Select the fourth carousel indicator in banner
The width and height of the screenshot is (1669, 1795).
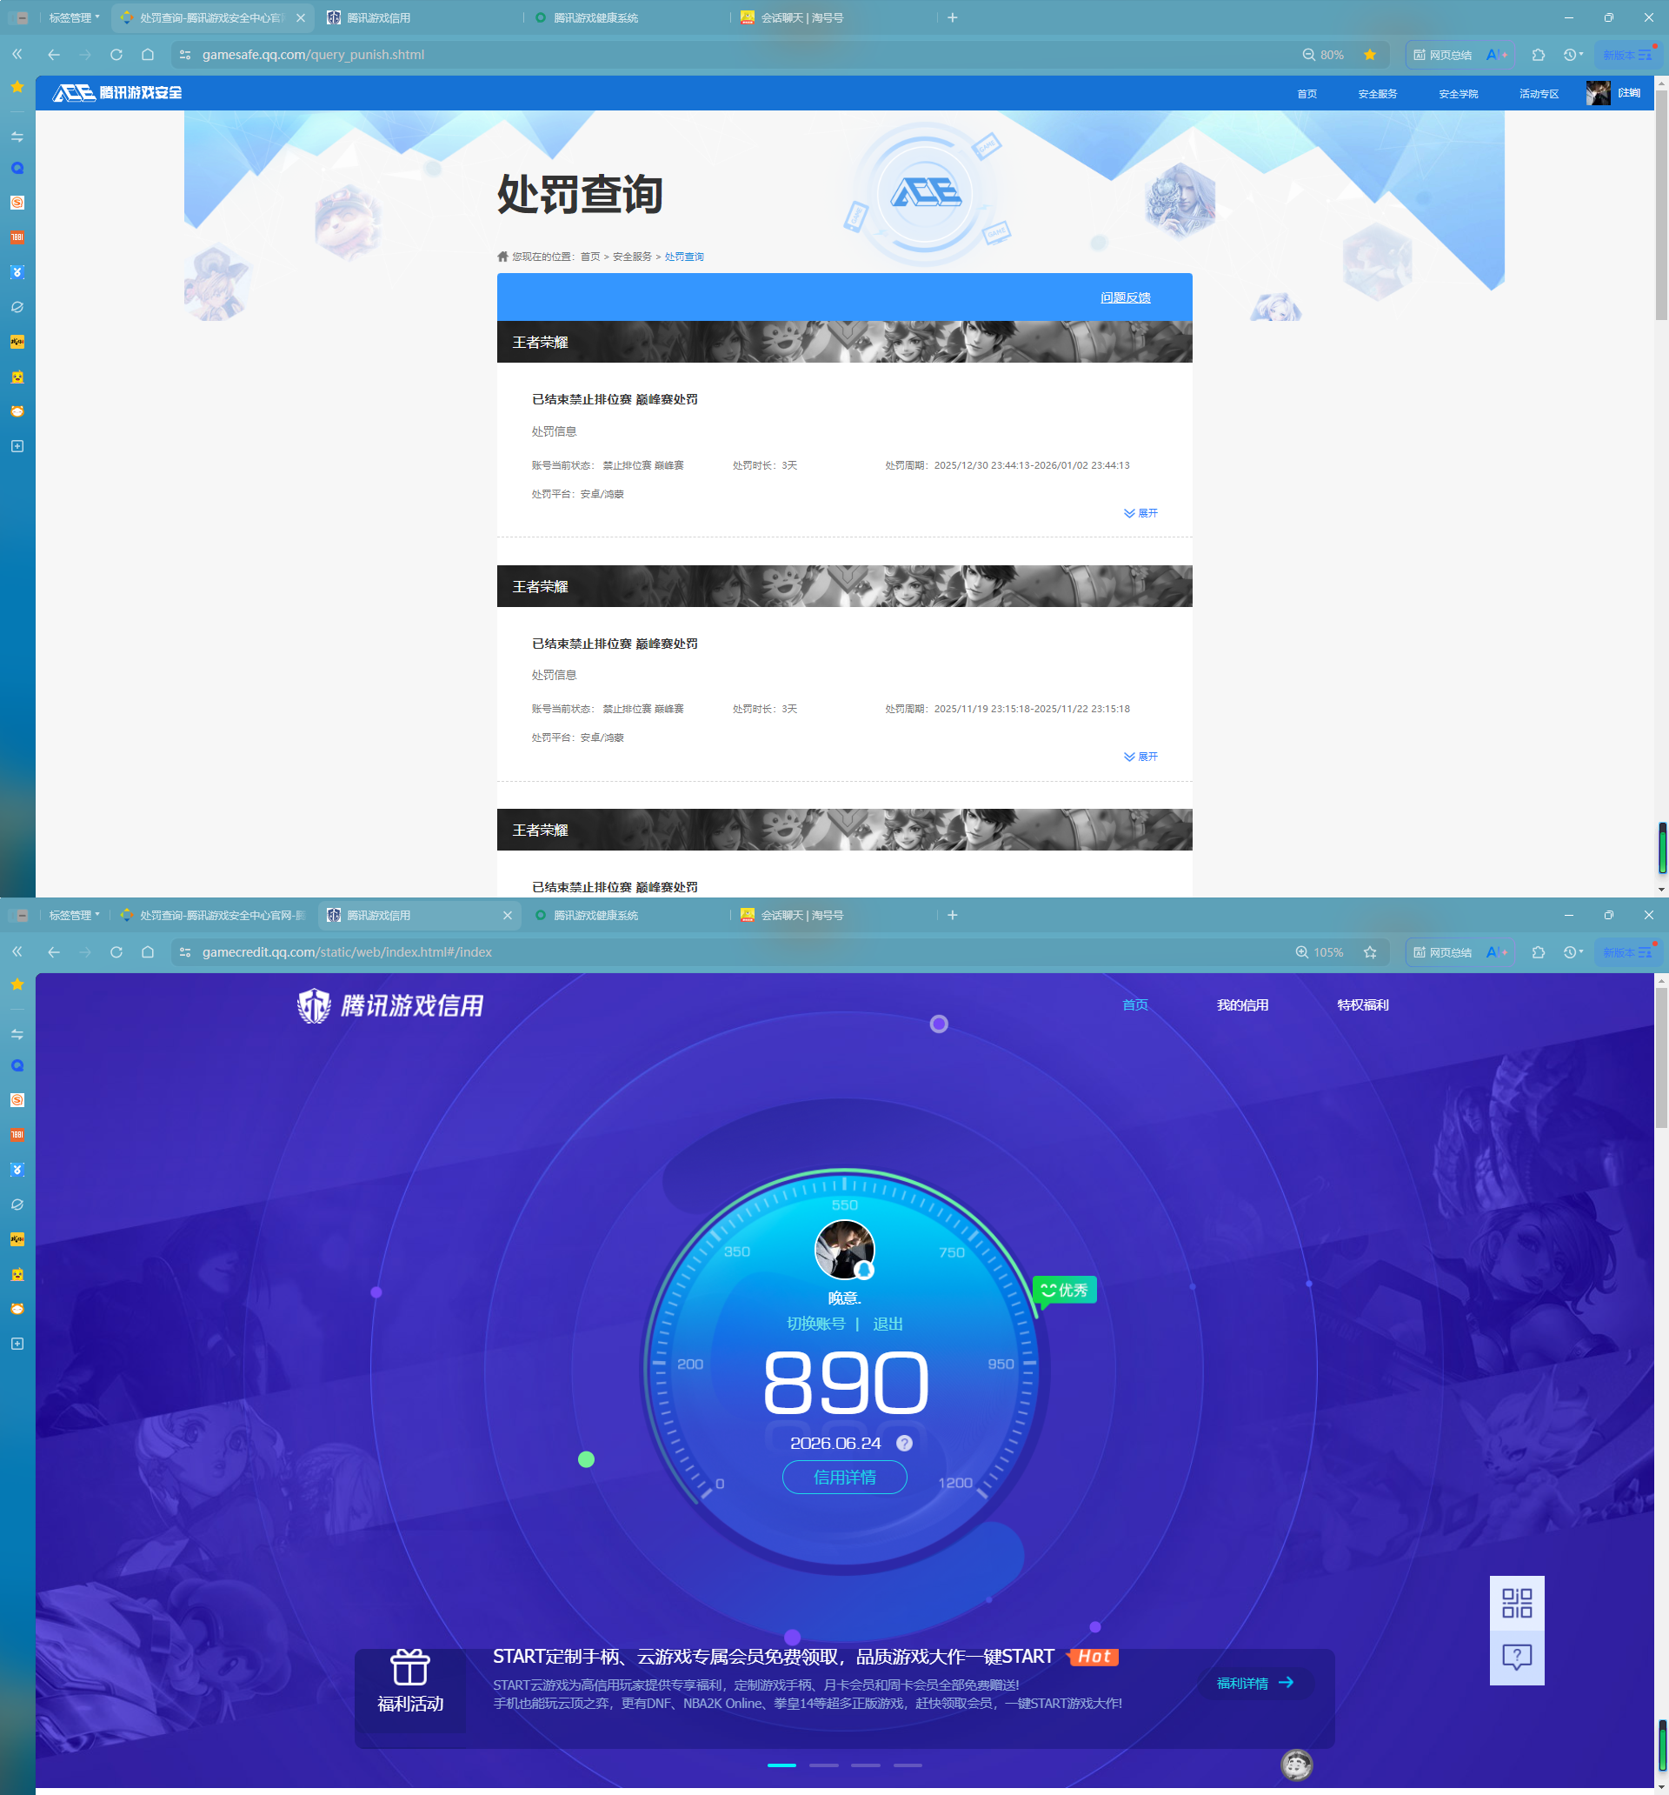908,1765
